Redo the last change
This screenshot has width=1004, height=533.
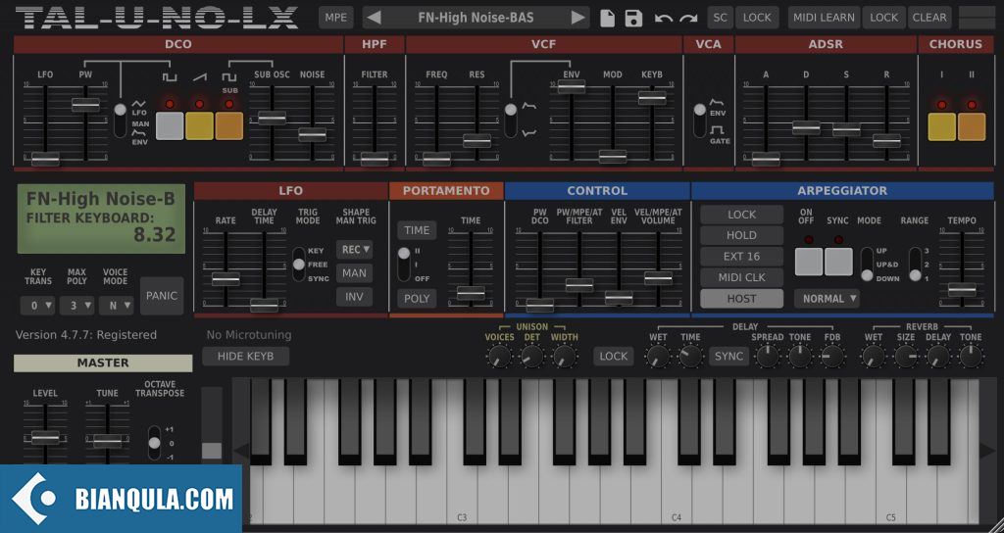click(x=688, y=18)
